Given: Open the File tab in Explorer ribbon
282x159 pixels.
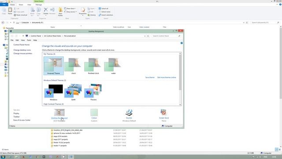Looking at the screenshot, I should (4, 4).
